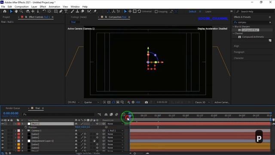
Task: Hide the Camera 1 layer eye
Action: click(x=3, y=130)
